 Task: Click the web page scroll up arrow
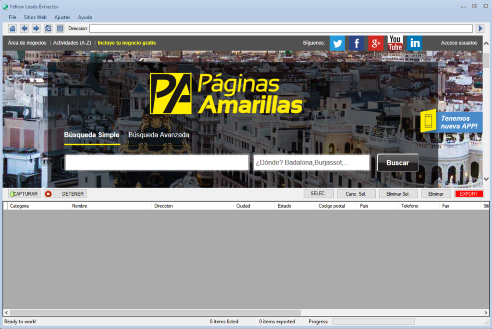pos(486,44)
